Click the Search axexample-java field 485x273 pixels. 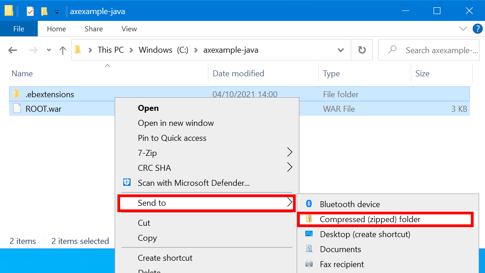(429, 50)
